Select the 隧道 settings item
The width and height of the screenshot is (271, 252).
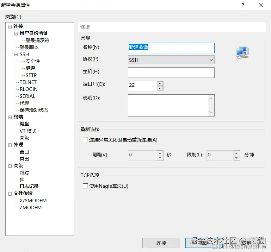pos(30,68)
